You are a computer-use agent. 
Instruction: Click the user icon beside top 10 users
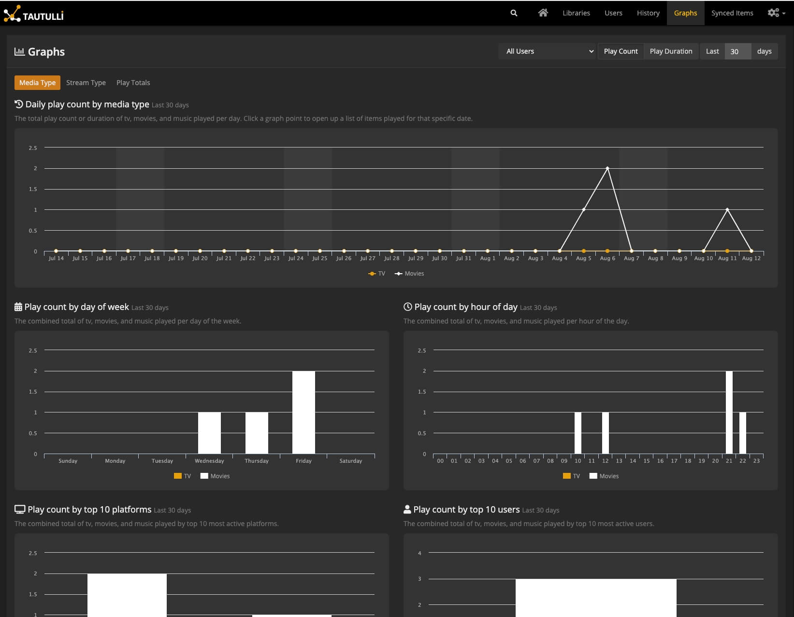[x=407, y=510]
